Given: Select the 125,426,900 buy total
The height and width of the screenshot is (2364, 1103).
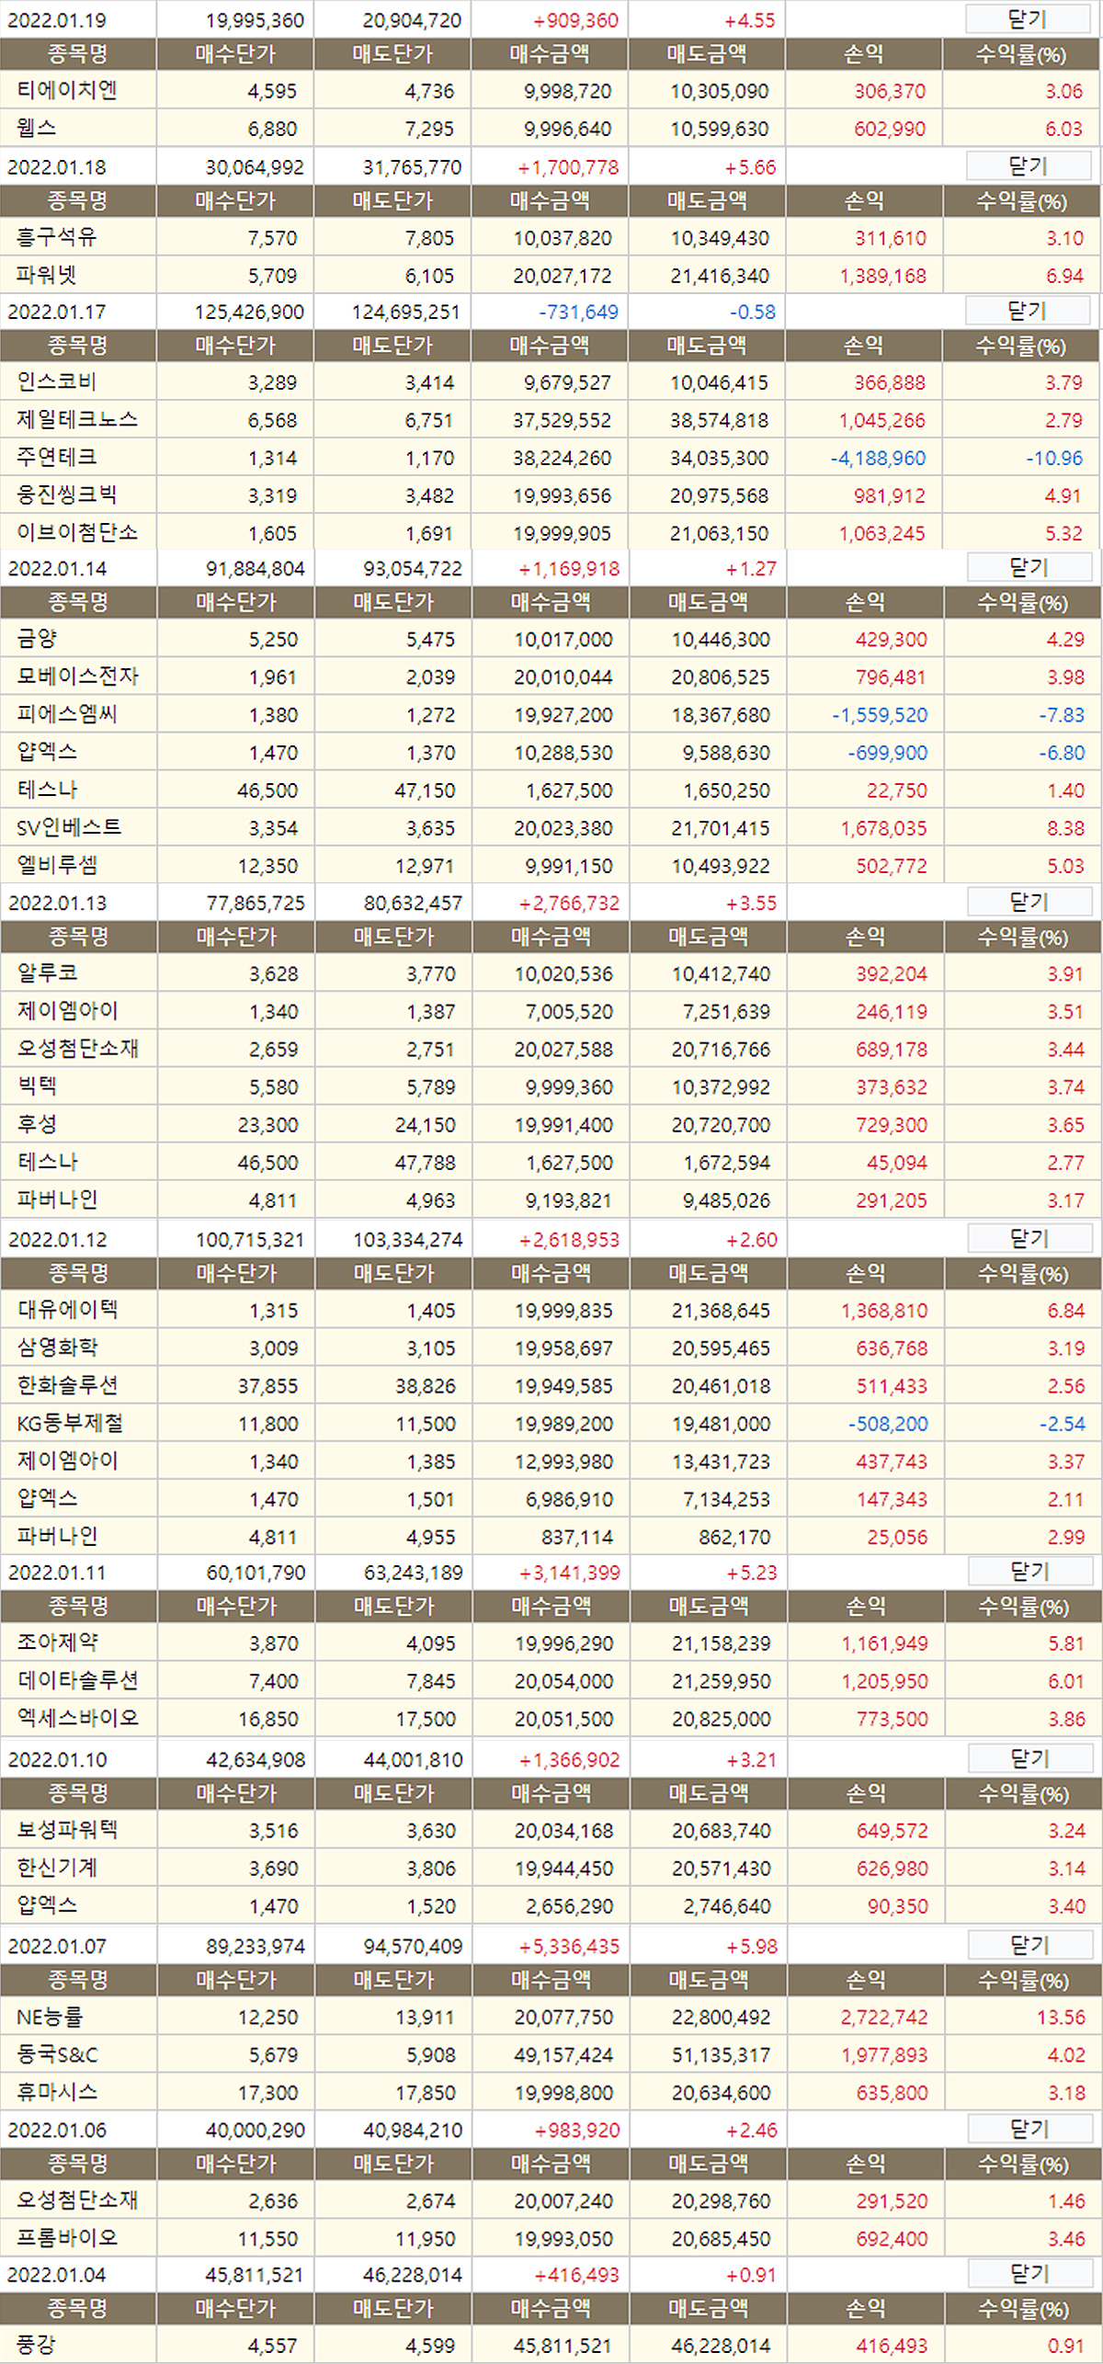Looking at the screenshot, I should [249, 312].
